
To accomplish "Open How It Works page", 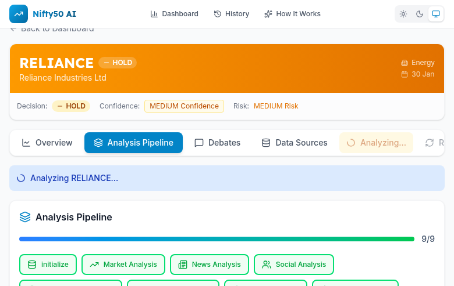I will [x=292, y=14].
